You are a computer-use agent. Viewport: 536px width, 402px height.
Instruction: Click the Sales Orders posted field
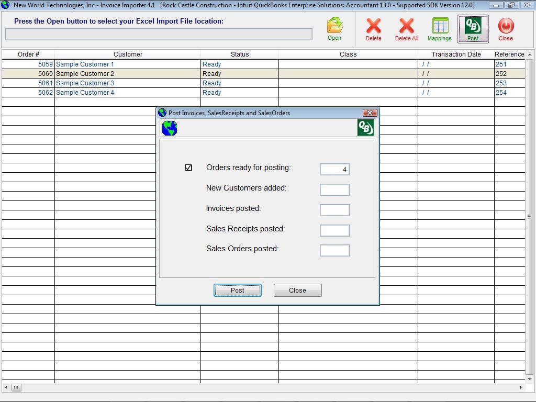334,250
